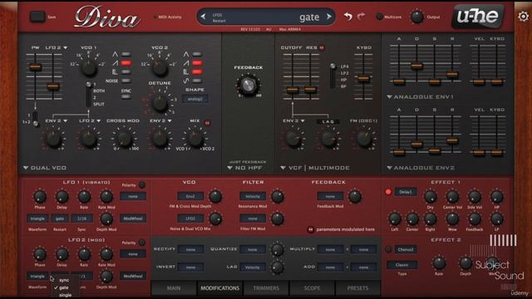Viewport: 532px width, 299px height.
Task: Click the CROSS MOD knob
Action: pos(124,139)
